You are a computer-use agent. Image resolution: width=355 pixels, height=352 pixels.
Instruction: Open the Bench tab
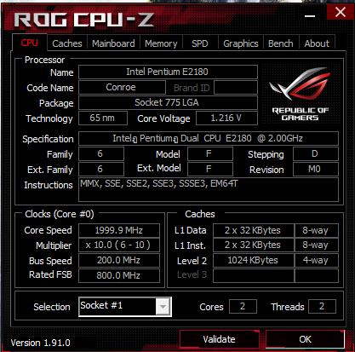[281, 43]
